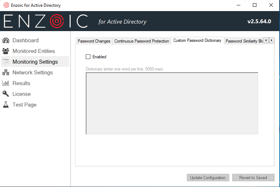Screen dimensions: 280x187
Task: Click the Revert to Saved button
Action: [253, 178]
